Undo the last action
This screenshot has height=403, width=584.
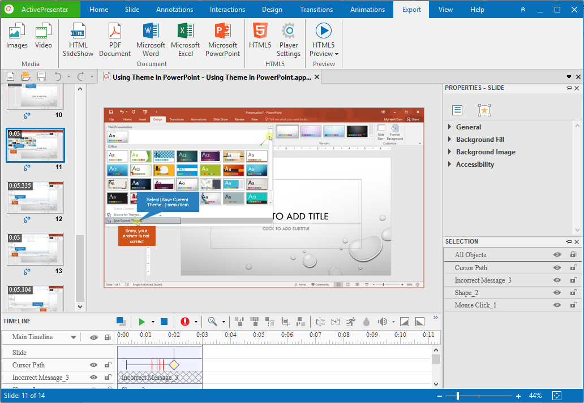click(x=58, y=77)
